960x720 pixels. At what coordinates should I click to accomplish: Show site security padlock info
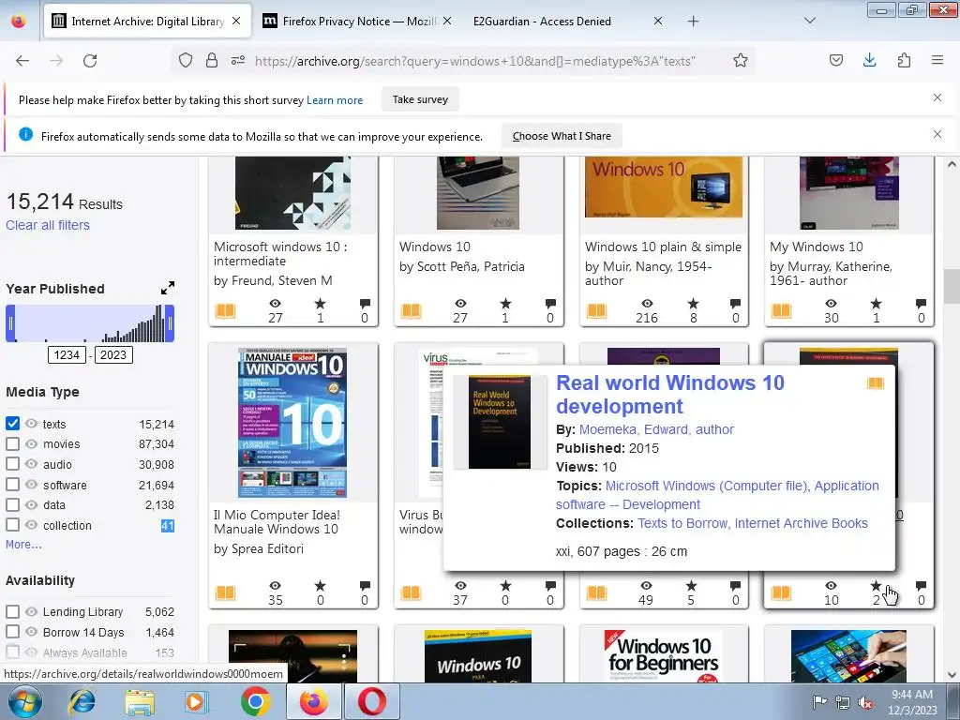[212, 61]
